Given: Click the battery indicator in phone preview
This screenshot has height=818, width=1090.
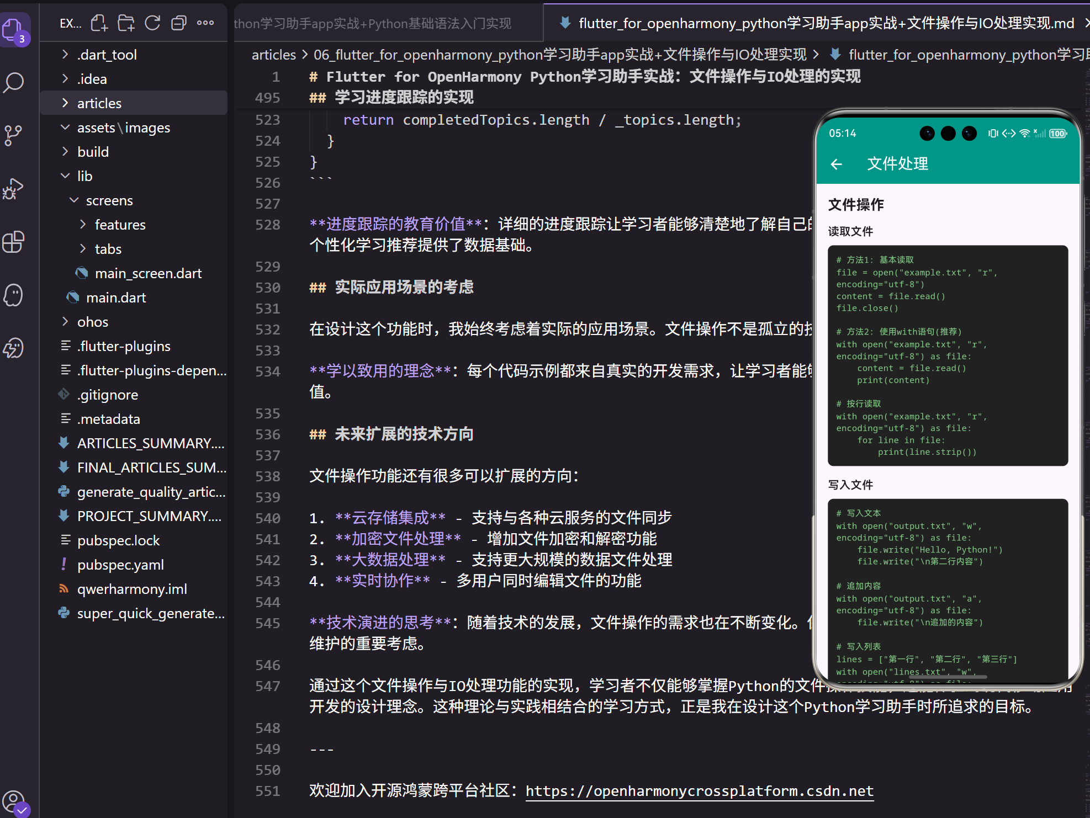Looking at the screenshot, I should 1058,134.
